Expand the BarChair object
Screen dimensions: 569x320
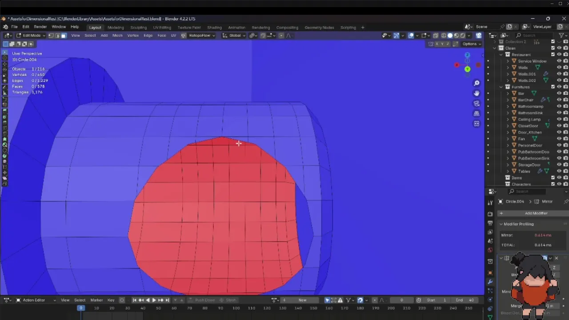(x=508, y=100)
